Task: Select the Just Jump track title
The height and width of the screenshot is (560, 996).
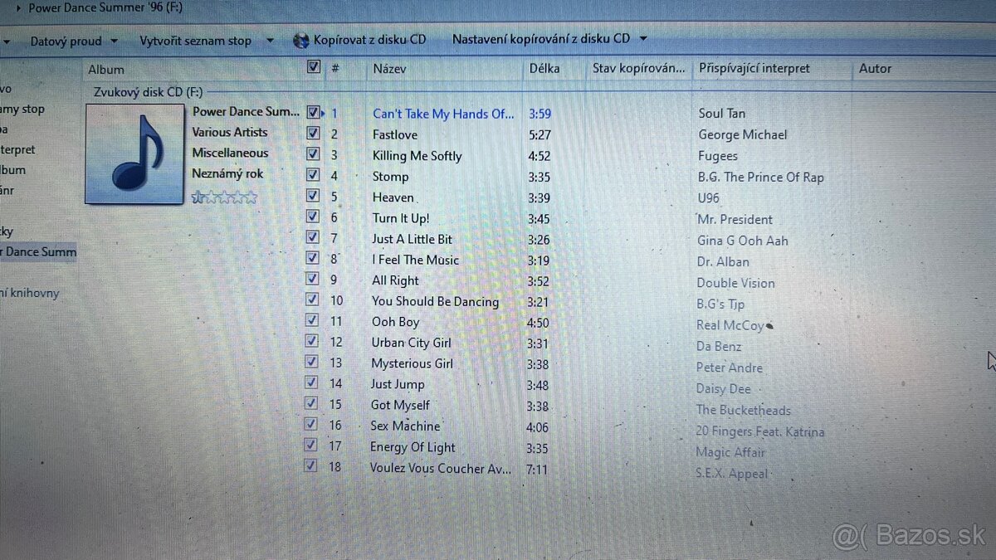Action: point(397,384)
